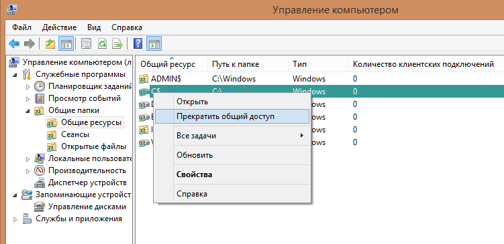
Task: Click Windows type in the ADMIN$ row
Action: tap(309, 79)
